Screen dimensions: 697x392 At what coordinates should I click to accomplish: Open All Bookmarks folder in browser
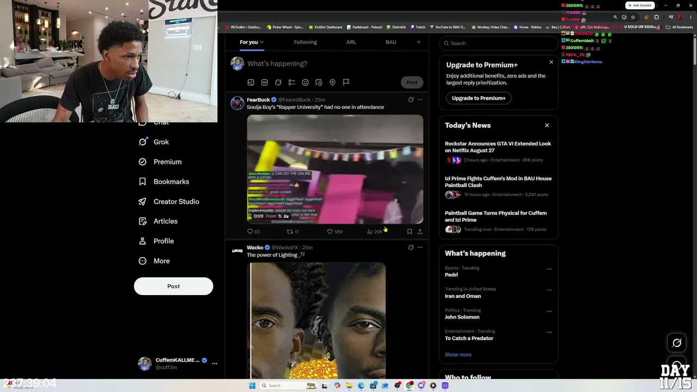point(680,27)
